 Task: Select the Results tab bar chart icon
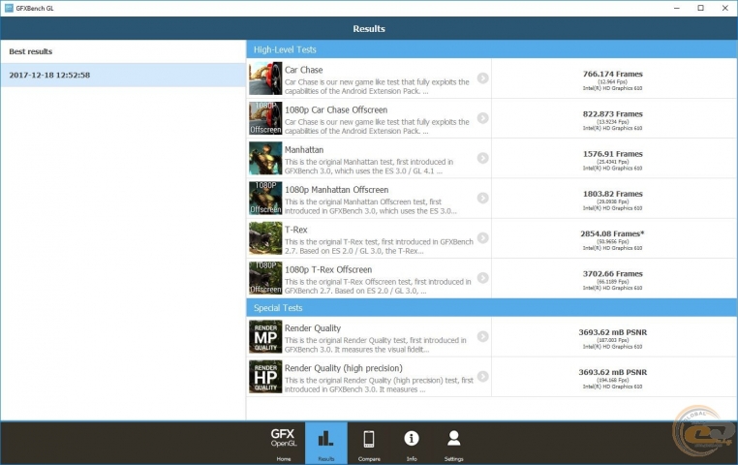(x=325, y=439)
